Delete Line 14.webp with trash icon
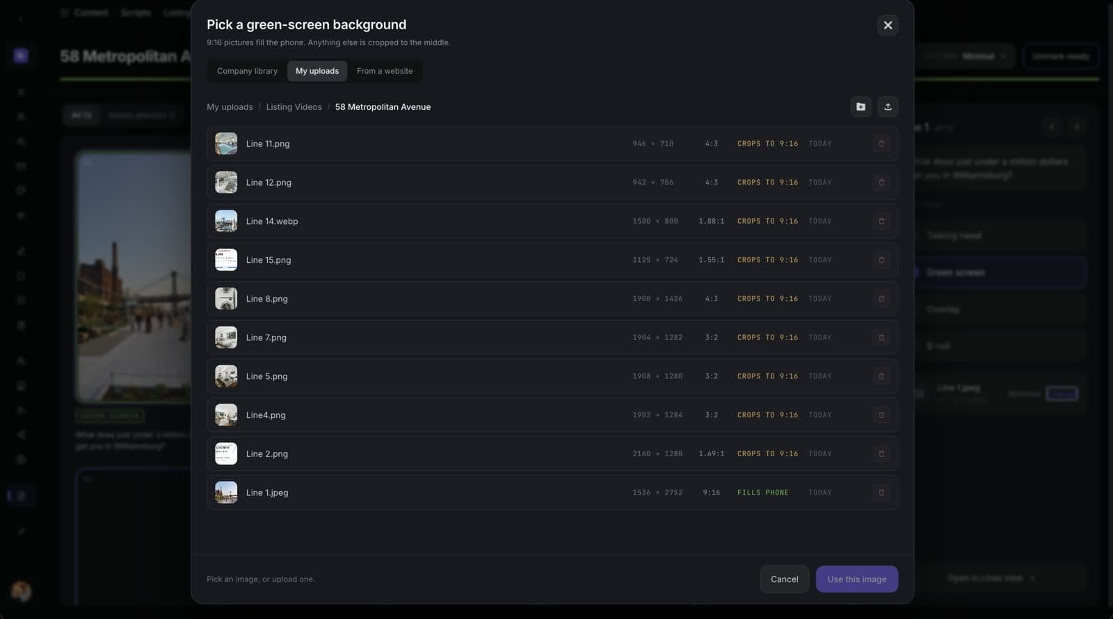The width and height of the screenshot is (1113, 619). tap(881, 221)
